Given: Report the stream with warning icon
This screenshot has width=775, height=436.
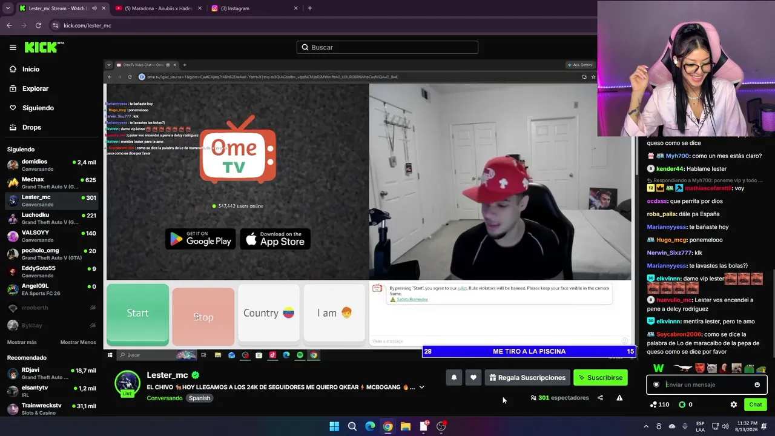Looking at the screenshot, I should coord(619,398).
